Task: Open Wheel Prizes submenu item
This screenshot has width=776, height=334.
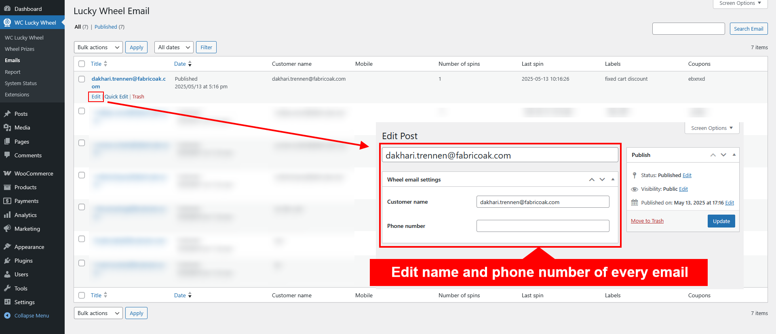Action: [x=19, y=49]
